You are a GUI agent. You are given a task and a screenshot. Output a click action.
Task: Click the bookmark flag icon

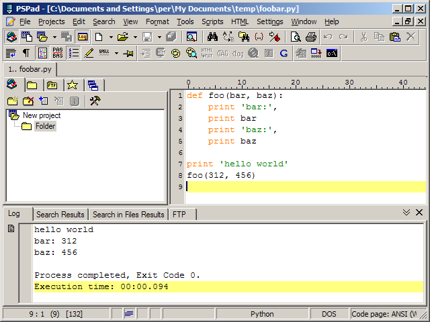tap(274, 37)
